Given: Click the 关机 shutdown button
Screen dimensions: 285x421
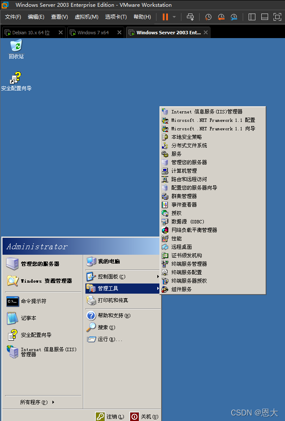Looking at the screenshot, I should (144, 416).
